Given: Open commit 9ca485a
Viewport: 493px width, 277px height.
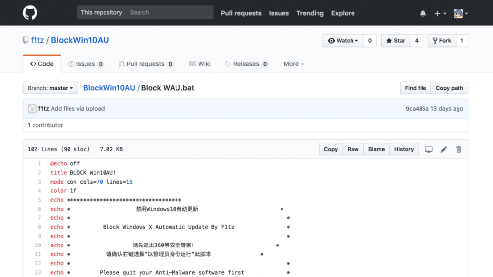Looking at the screenshot, I should [x=417, y=109].
